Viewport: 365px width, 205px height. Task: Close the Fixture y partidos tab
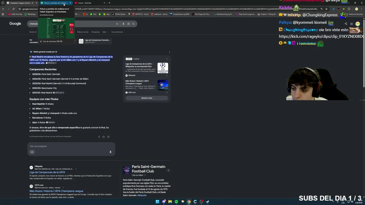coord(70,3)
